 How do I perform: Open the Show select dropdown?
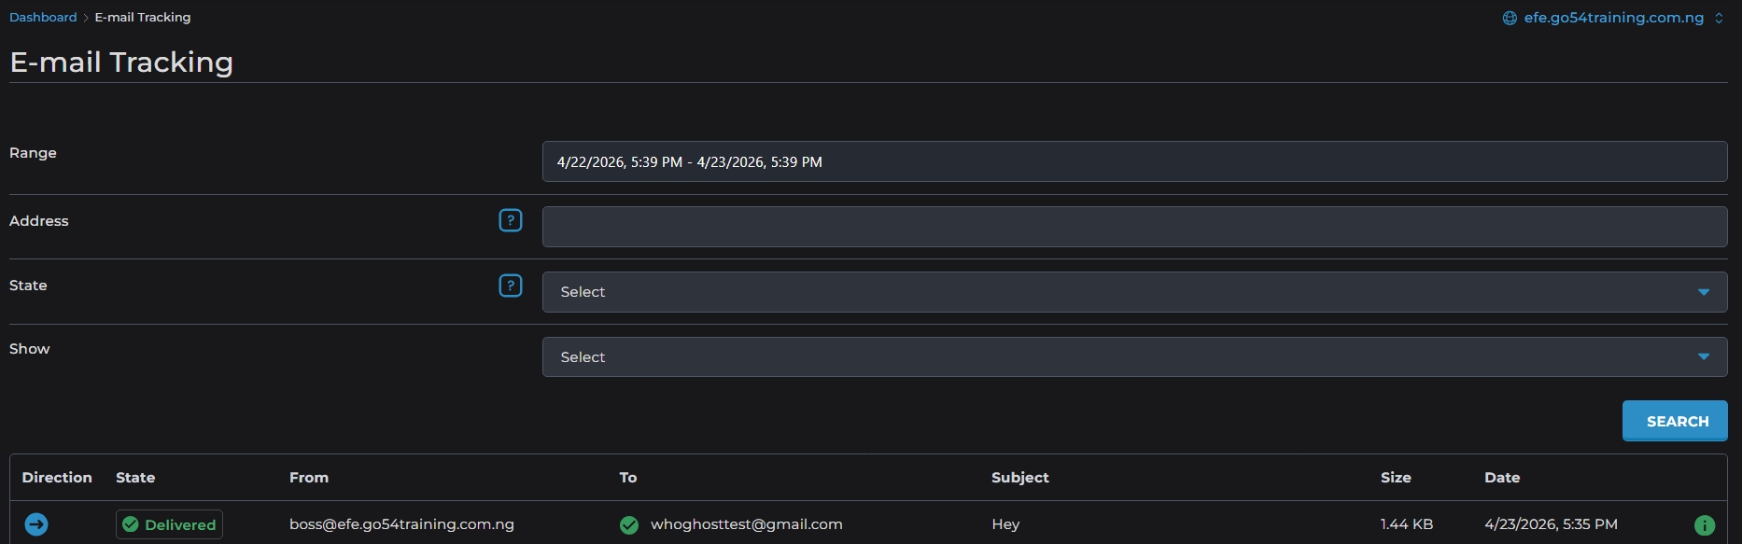pos(1134,357)
